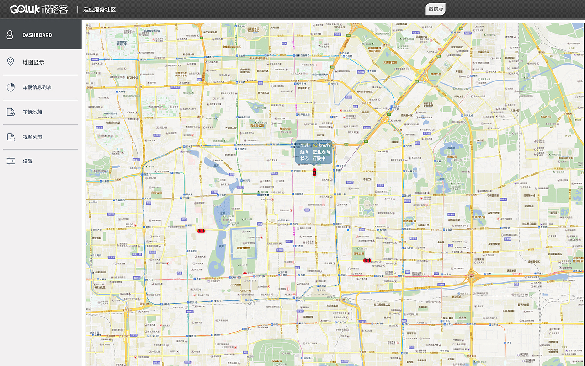Select the red car near 西四
This screenshot has height=366, width=585.
201,231
